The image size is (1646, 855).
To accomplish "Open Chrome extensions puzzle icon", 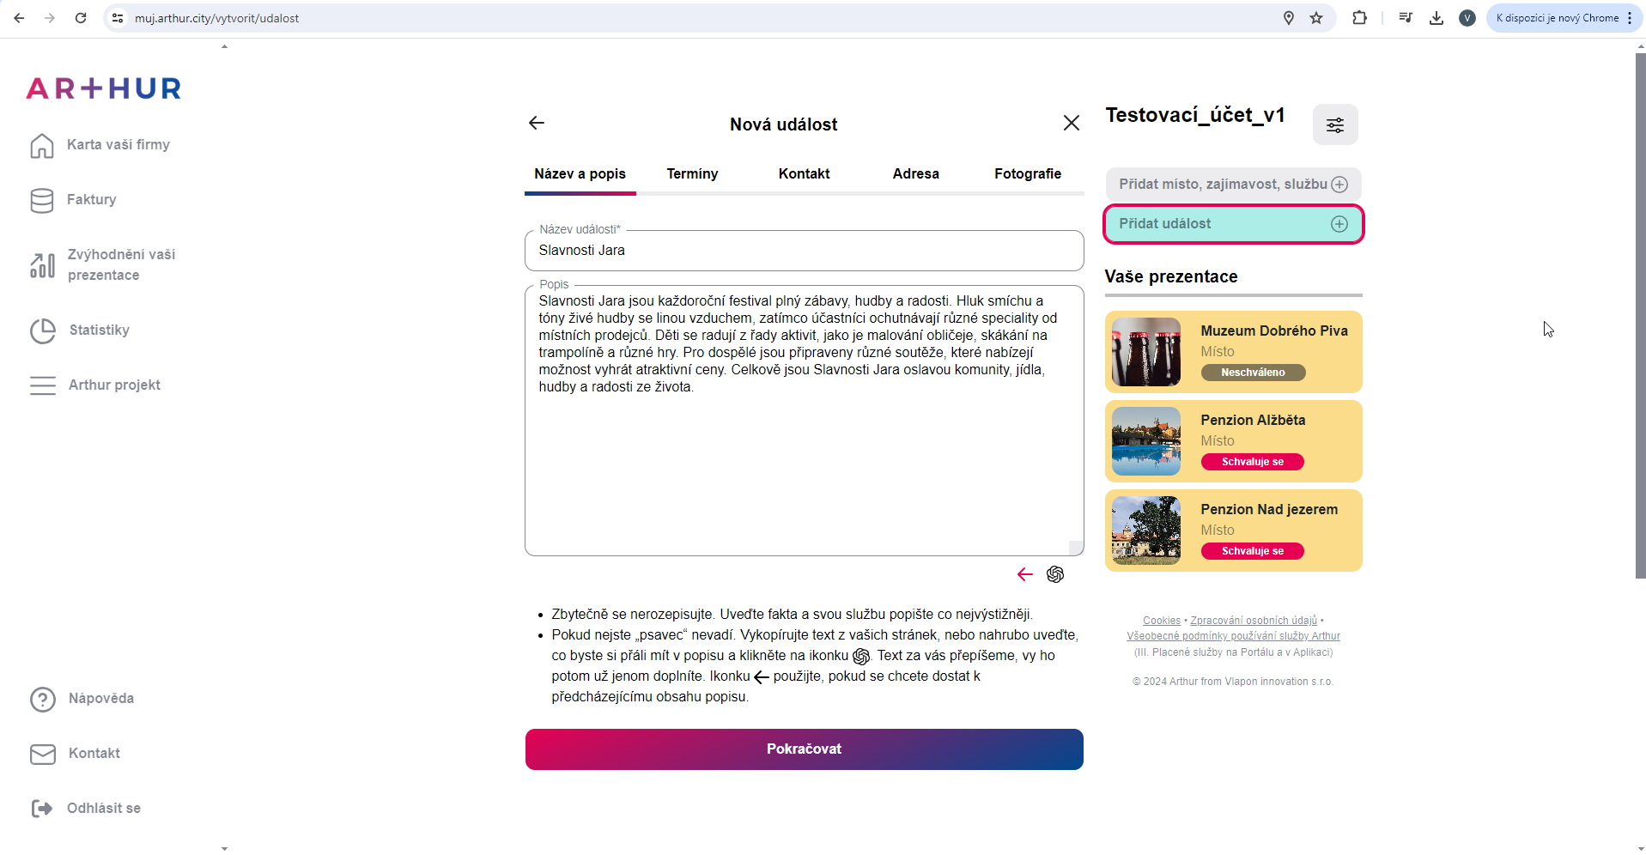I will [x=1359, y=18].
